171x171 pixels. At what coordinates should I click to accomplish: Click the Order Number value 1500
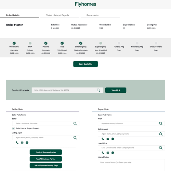click(x=101, y=28)
